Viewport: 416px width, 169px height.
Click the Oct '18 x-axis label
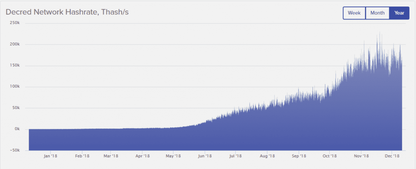click(329, 156)
